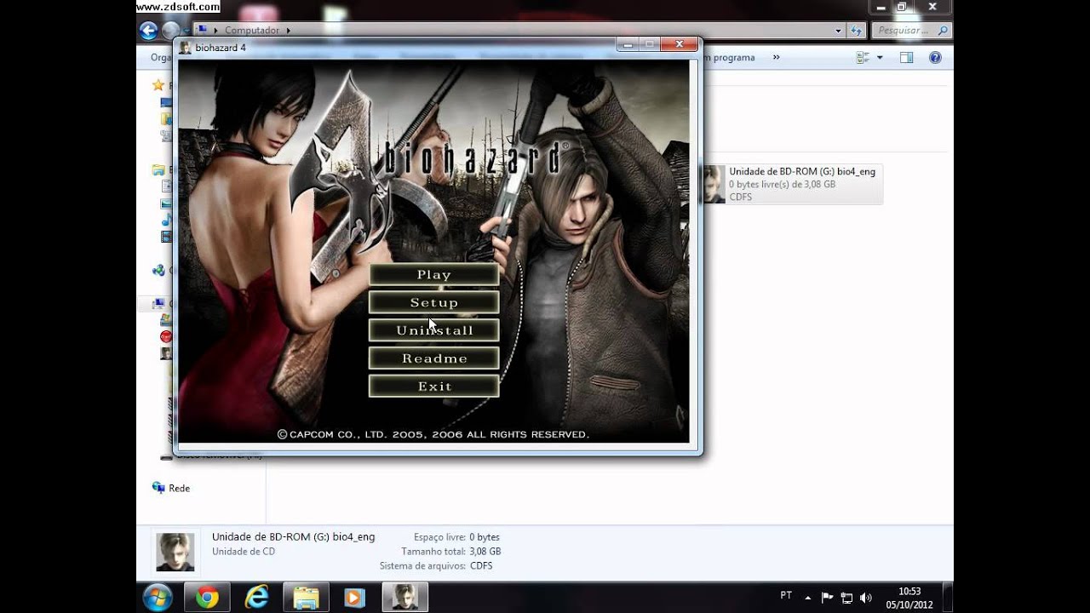
Task: Click Show Desktop strip at taskbar end
Action: tap(948, 598)
